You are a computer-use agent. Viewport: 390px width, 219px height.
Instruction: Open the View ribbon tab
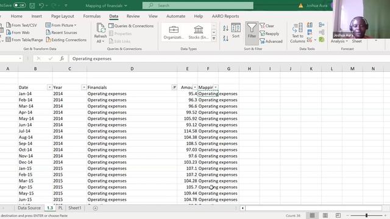(x=153, y=16)
